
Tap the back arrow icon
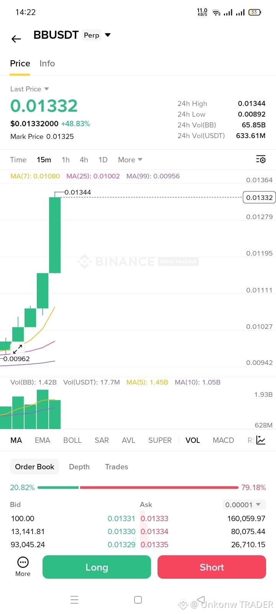[x=16, y=39]
